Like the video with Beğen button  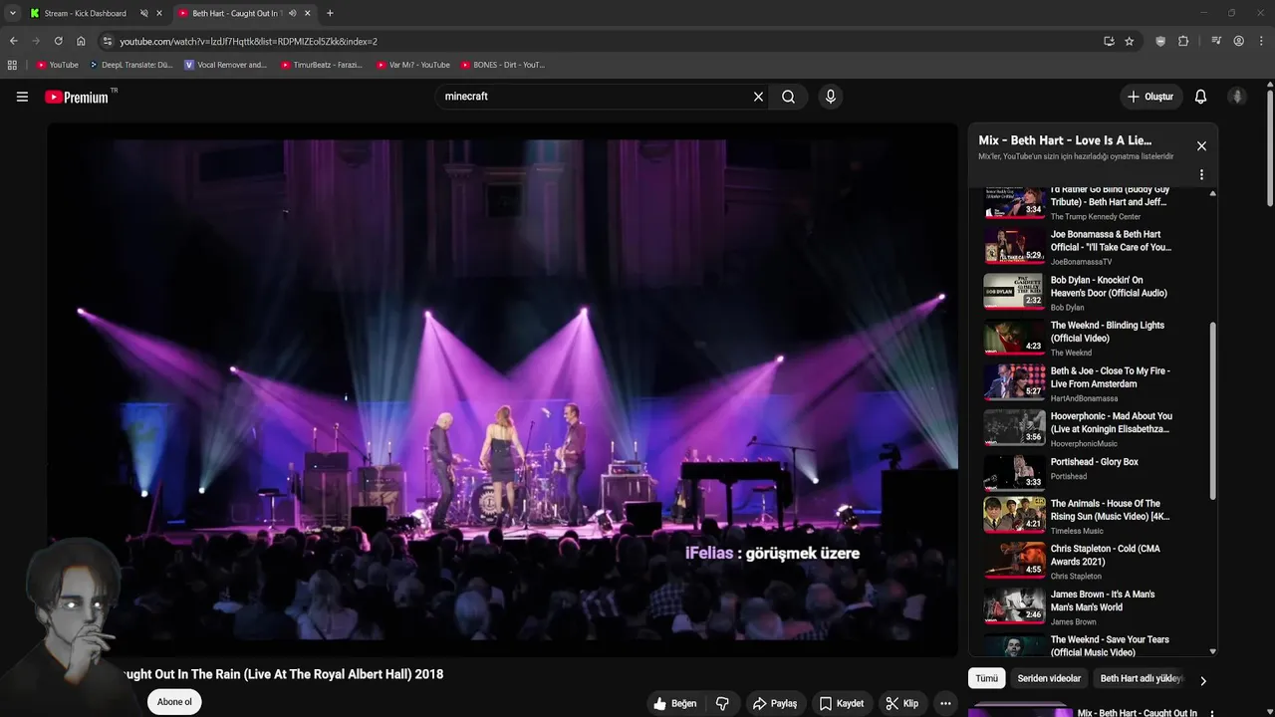675,703
